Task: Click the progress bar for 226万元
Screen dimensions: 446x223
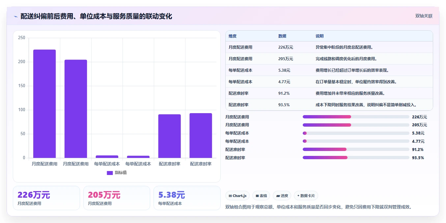Action: 356,117
